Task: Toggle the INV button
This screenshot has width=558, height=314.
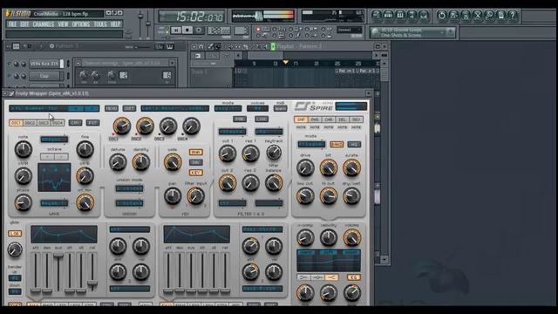Action: pos(195,163)
